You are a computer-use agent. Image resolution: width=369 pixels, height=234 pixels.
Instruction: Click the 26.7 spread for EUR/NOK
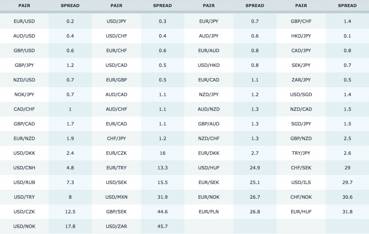(255, 197)
